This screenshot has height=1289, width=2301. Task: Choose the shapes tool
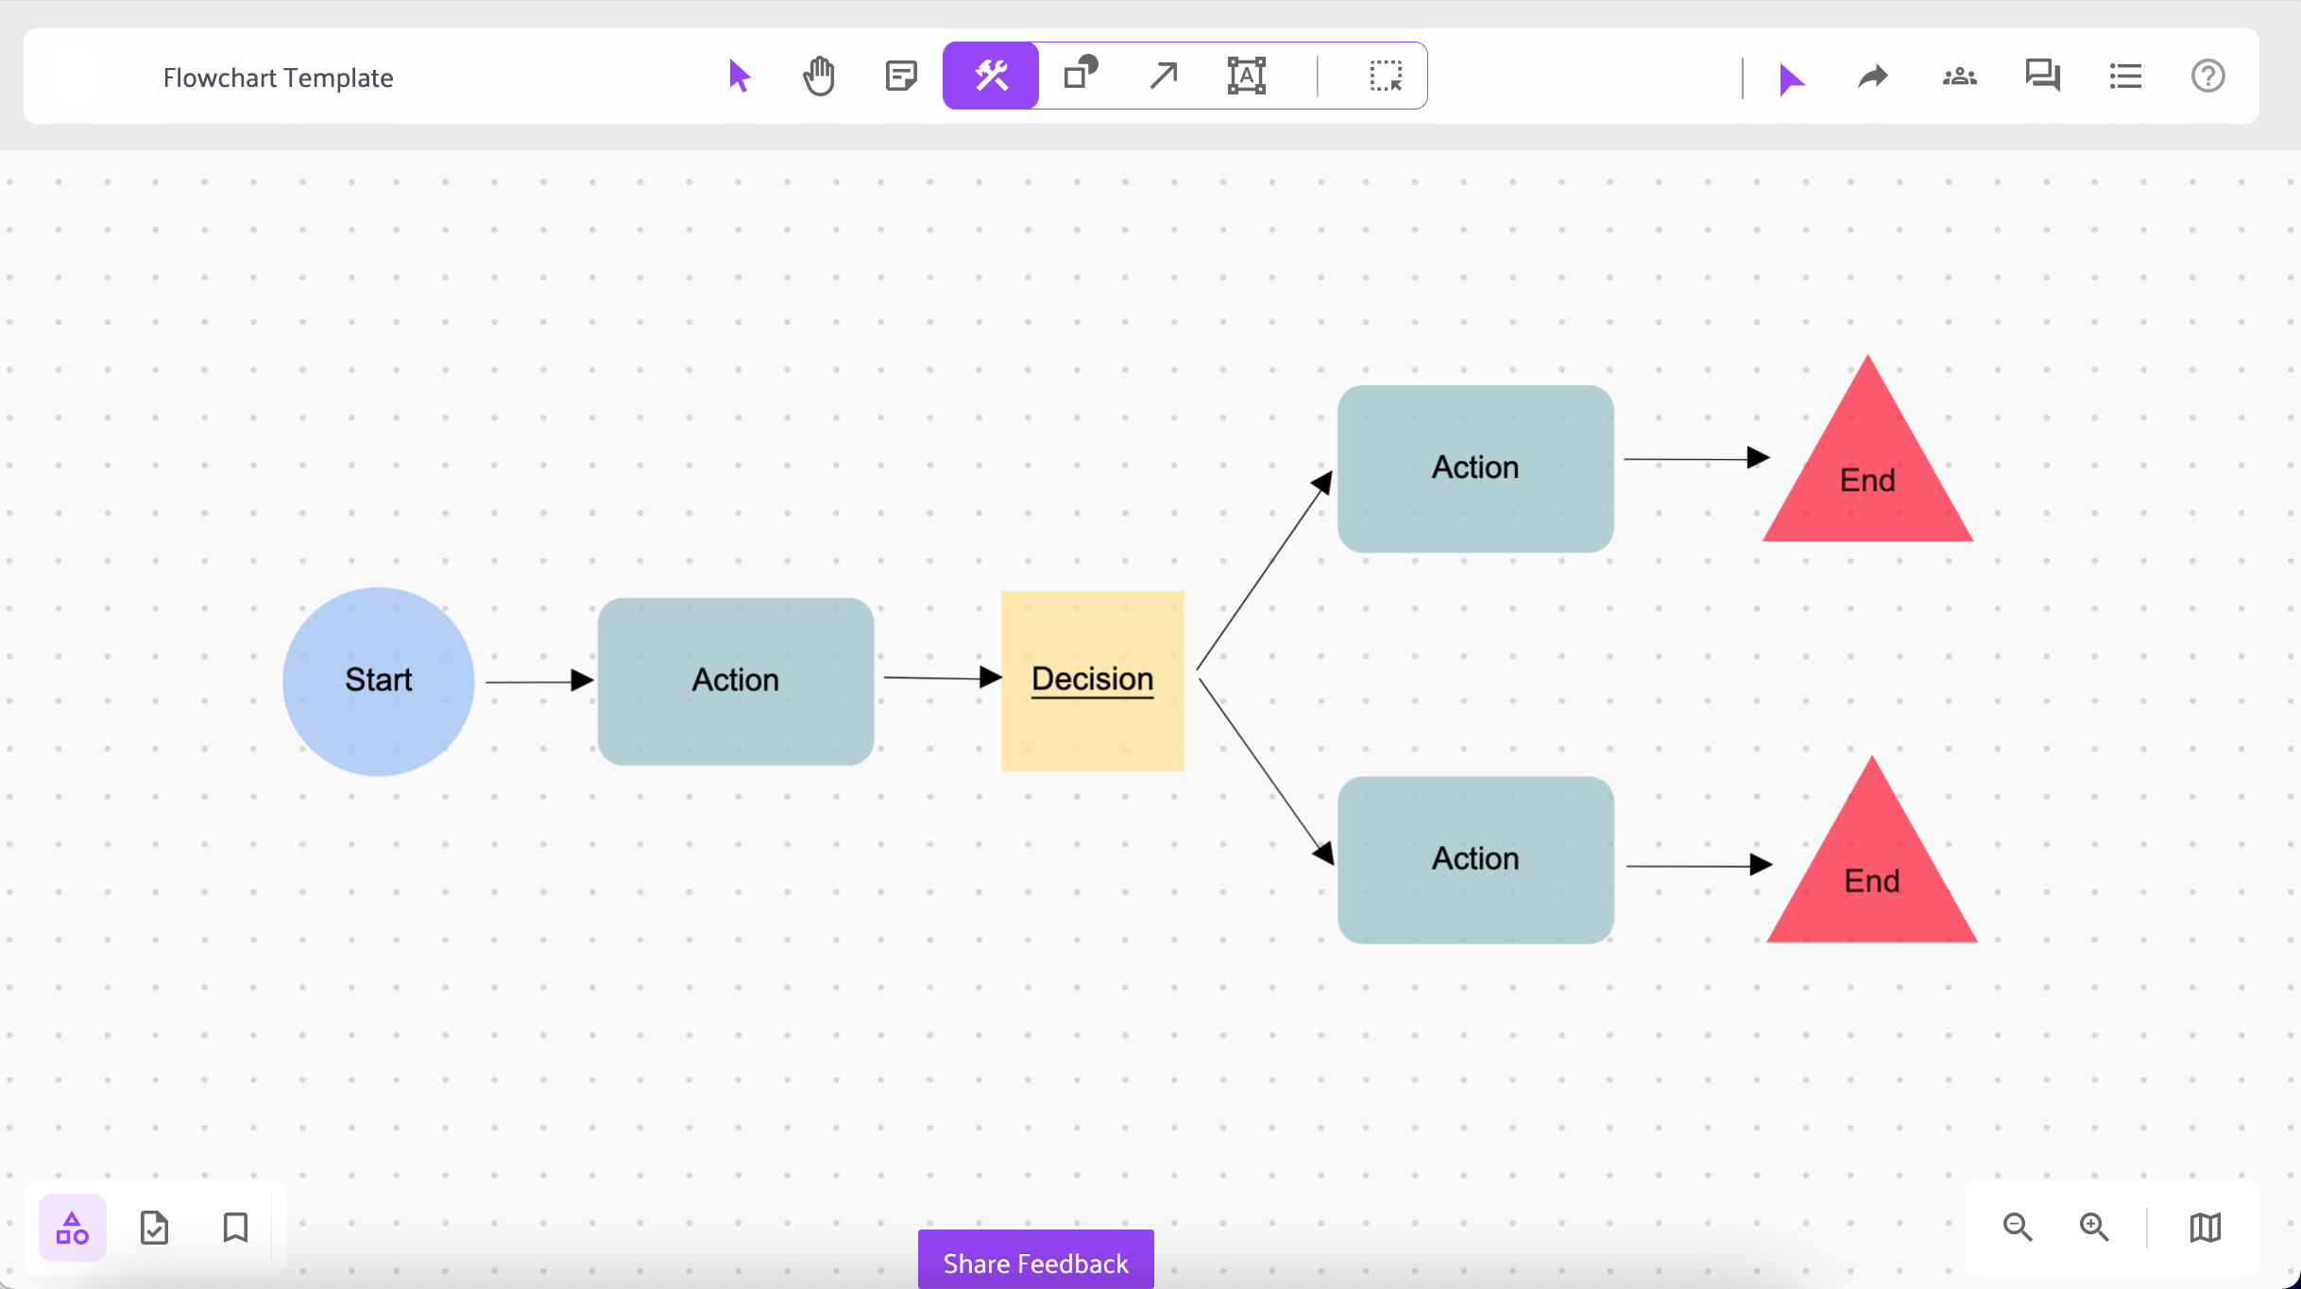(x=1081, y=74)
